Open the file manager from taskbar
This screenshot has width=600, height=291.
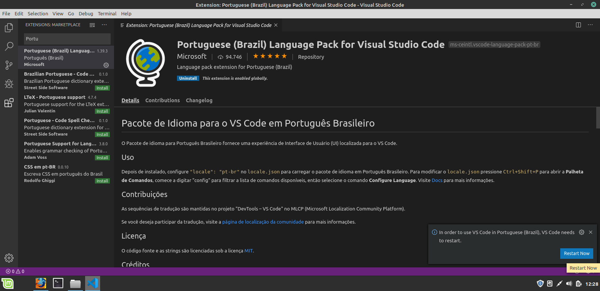tap(75, 284)
